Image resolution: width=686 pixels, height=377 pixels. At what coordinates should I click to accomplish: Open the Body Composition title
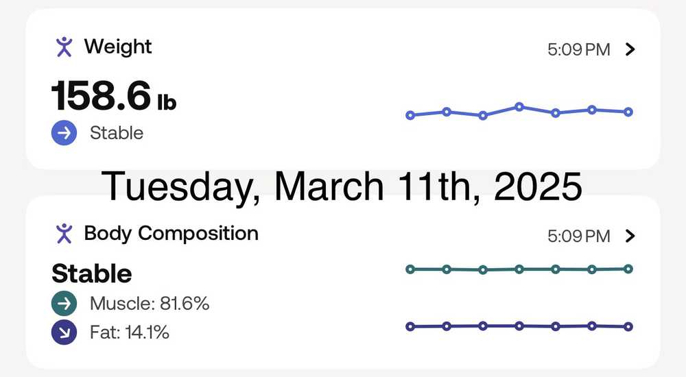[171, 234]
